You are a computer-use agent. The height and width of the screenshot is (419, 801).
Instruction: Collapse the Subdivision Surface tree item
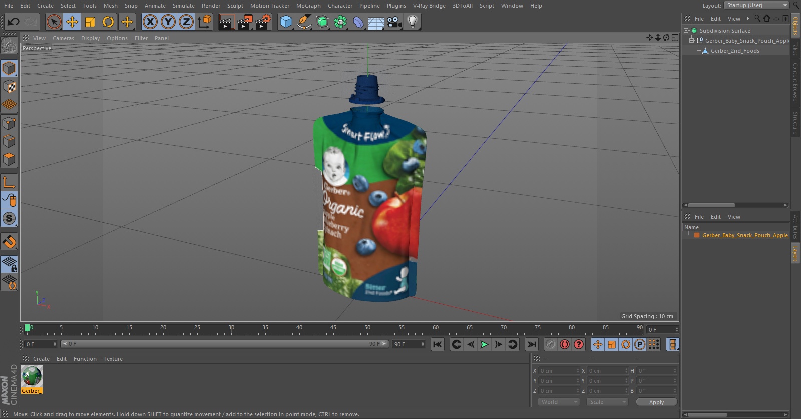[686, 30]
